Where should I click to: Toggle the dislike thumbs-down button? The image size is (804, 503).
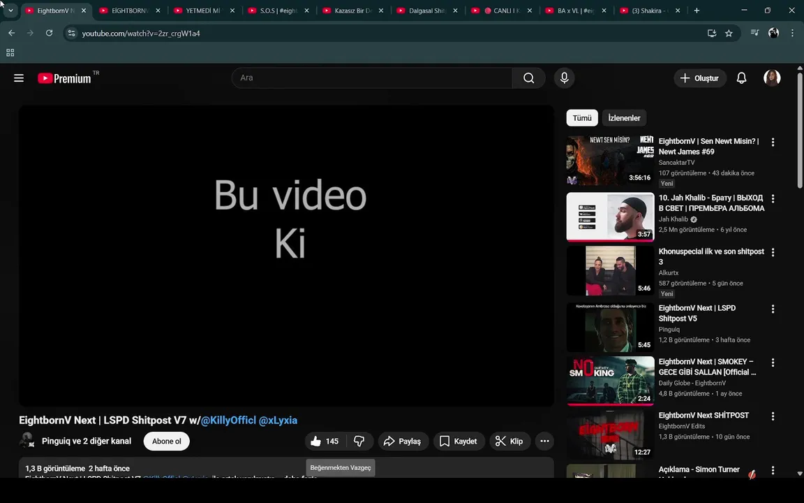(x=359, y=442)
